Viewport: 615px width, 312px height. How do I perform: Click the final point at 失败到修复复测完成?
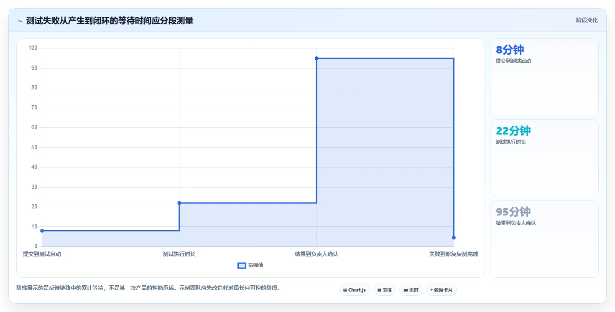[454, 238]
